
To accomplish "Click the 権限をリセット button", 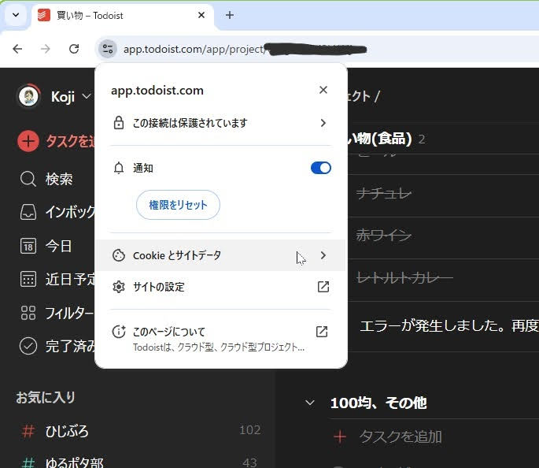I will coord(178,205).
